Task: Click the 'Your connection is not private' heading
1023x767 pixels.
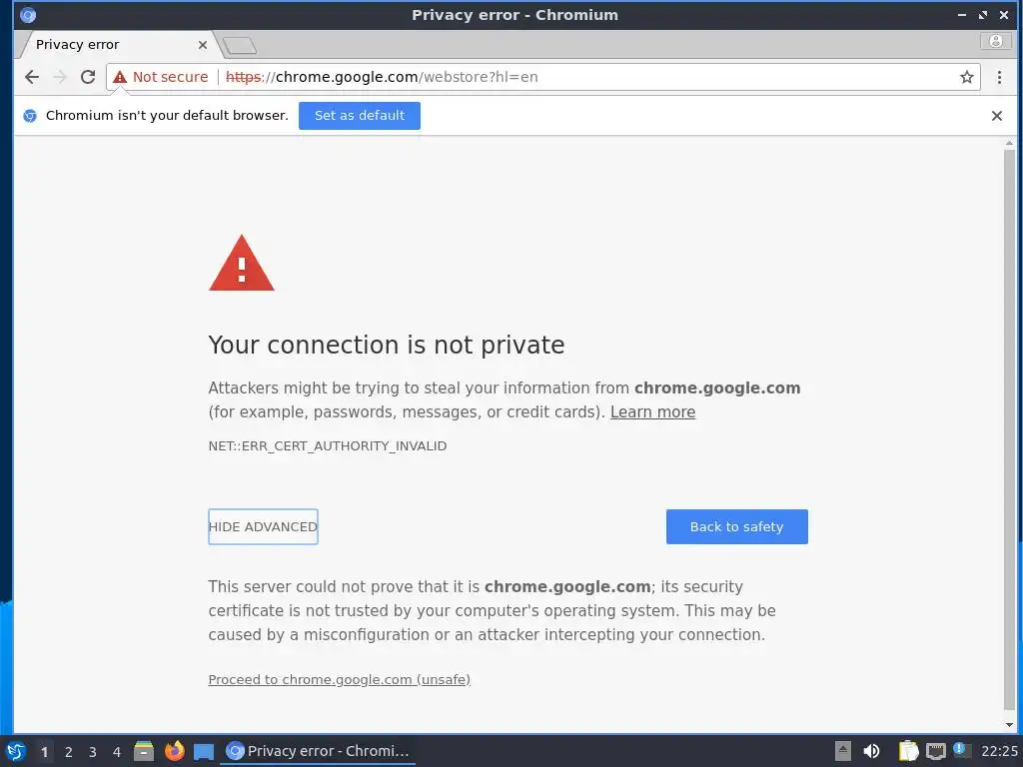Action: coord(387,345)
